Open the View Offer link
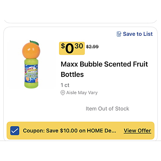The image size is (161, 161). pos(137,131)
